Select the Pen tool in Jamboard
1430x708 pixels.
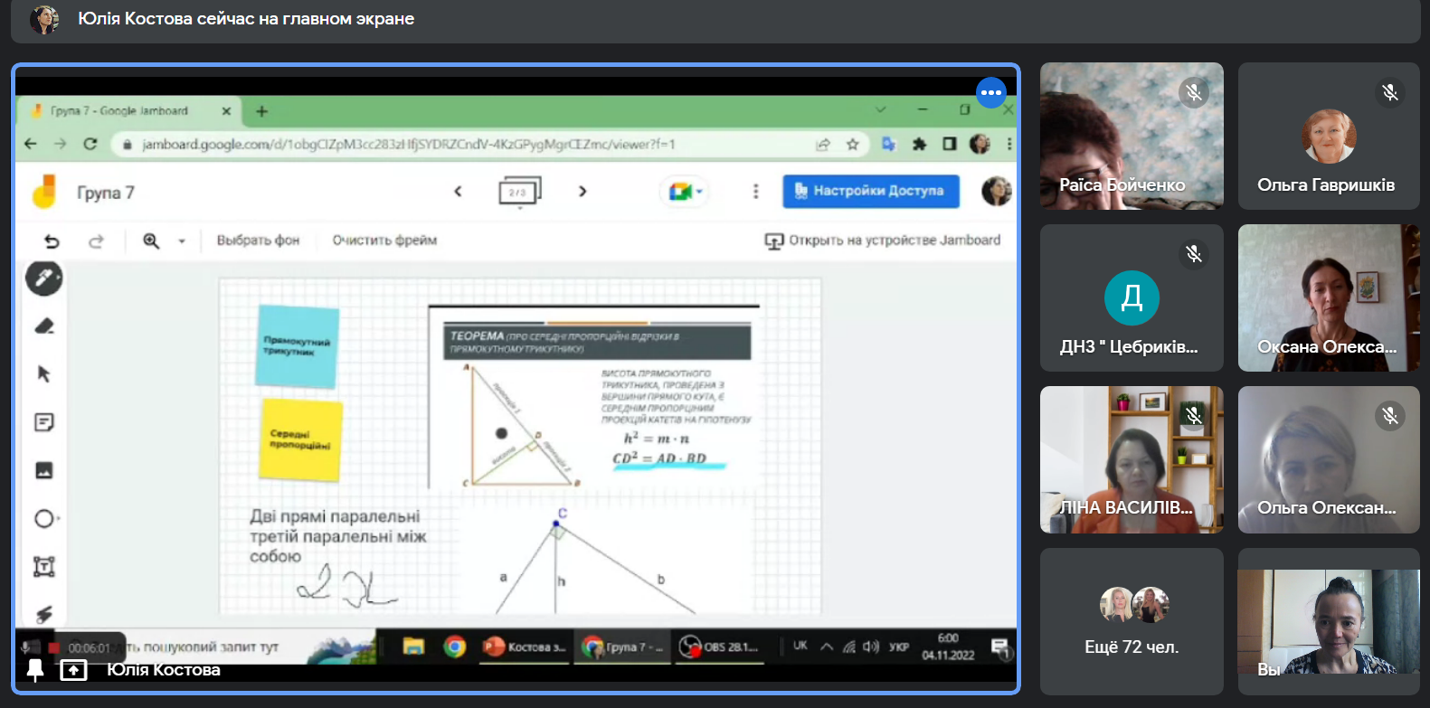pyautogui.click(x=43, y=278)
